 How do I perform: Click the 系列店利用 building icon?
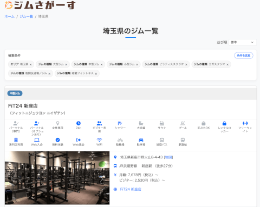pyautogui.click(x=16, y=140)
